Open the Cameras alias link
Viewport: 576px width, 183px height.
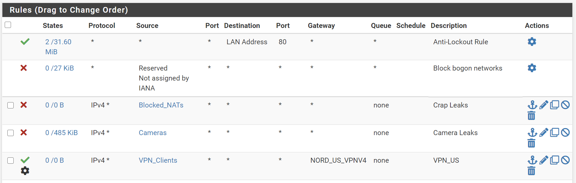(153, 133)
